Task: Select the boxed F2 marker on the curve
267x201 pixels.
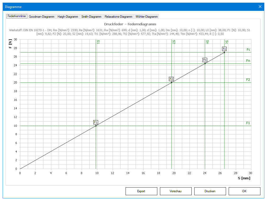Action: 171,79
